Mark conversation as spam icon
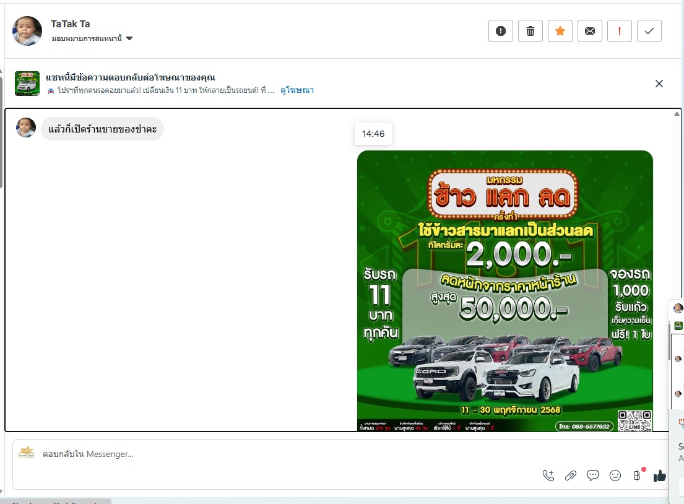Image resolution: width=684 pixels, height=504 pixels. [500, 31]
